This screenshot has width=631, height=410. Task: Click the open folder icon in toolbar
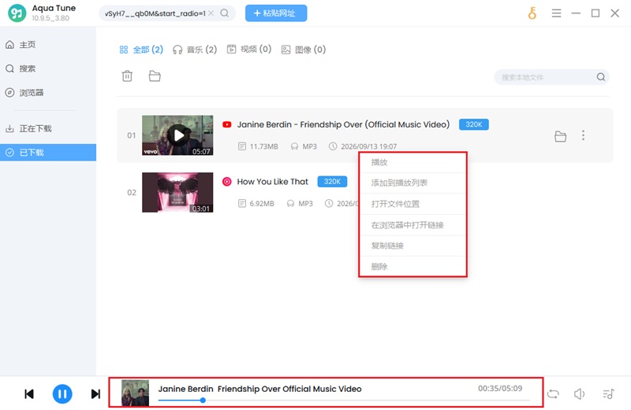point(155,76)
